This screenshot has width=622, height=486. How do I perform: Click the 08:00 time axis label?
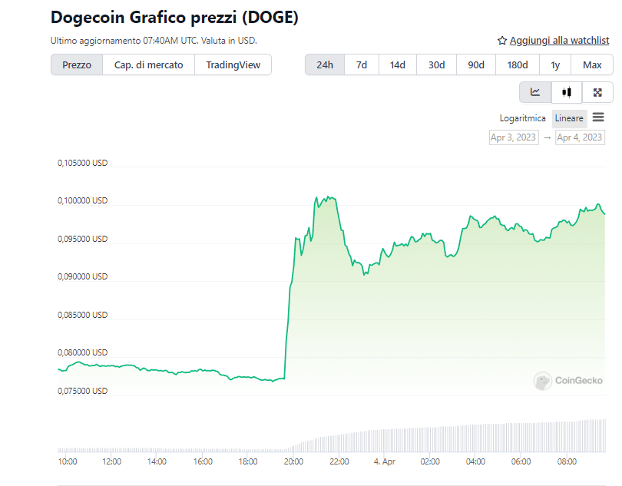(x=567, y=461)
